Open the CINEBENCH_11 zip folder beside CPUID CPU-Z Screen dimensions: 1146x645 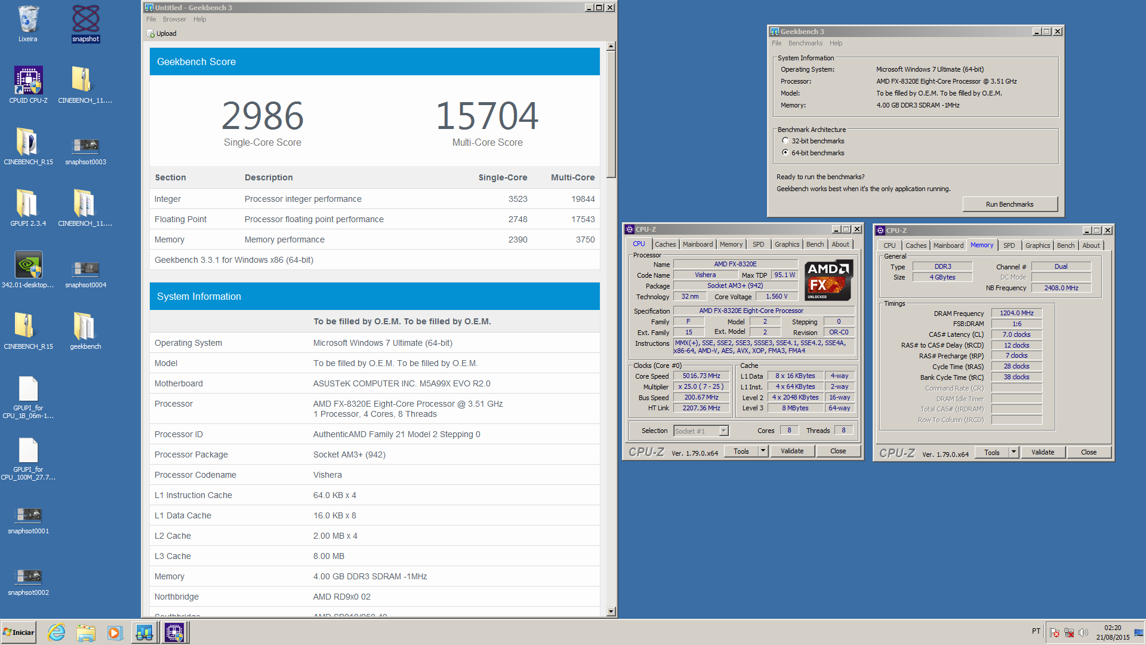click(x=85, y=85)
